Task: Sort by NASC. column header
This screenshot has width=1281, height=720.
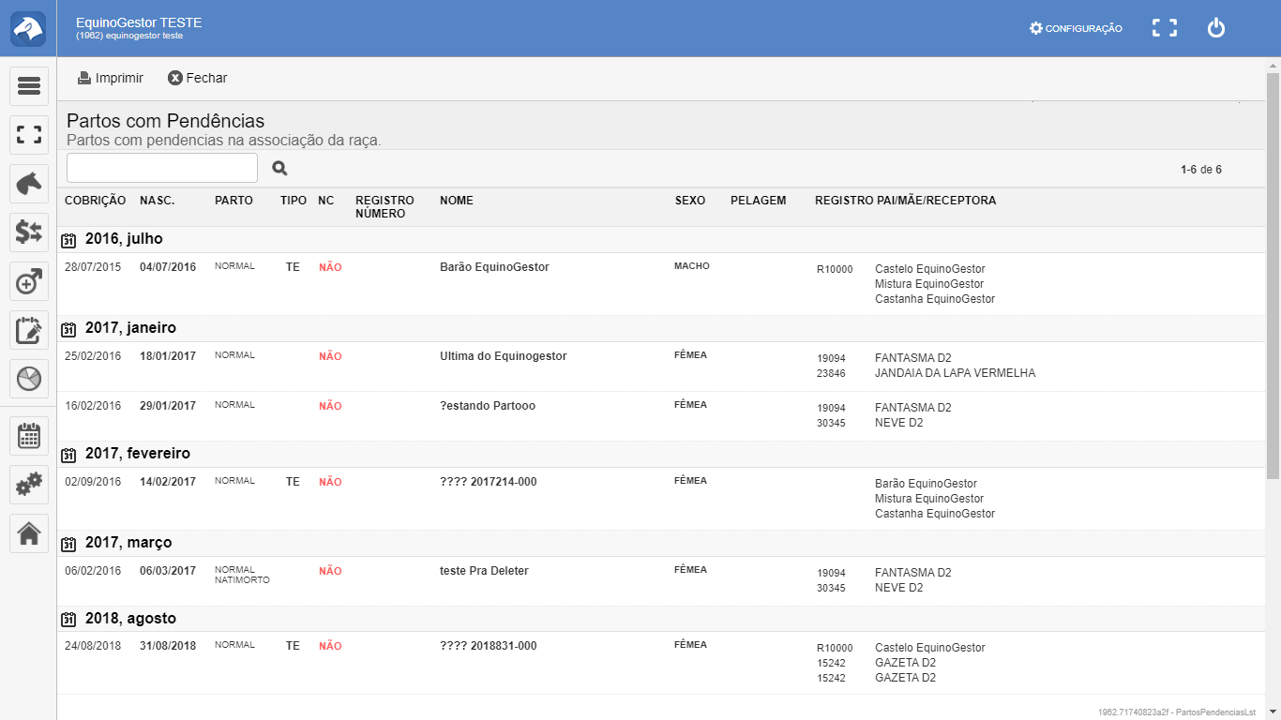Action: pos(158,201)
